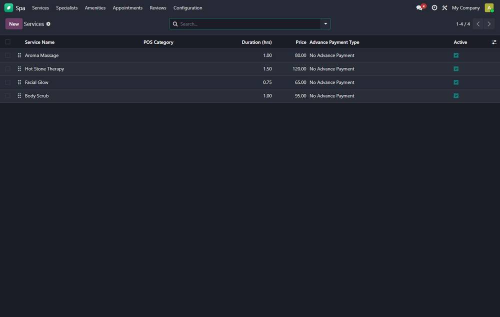Open the Services actions gear icon
This screenshot has width=500, height=317.
pos(48,24)
